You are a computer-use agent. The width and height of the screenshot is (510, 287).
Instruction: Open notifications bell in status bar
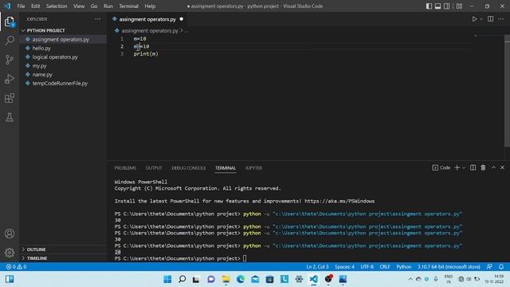pos(501,266)
